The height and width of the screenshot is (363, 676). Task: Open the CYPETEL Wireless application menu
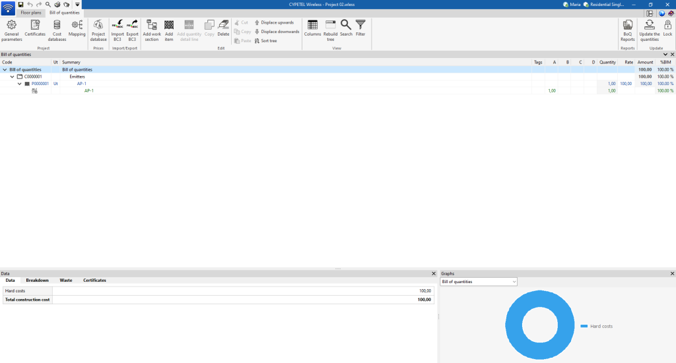tap(8, 8)
